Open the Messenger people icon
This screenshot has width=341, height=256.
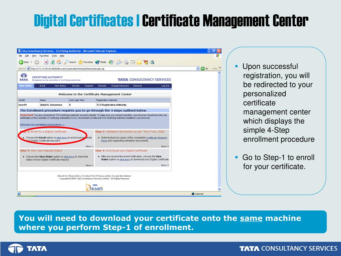152,62
